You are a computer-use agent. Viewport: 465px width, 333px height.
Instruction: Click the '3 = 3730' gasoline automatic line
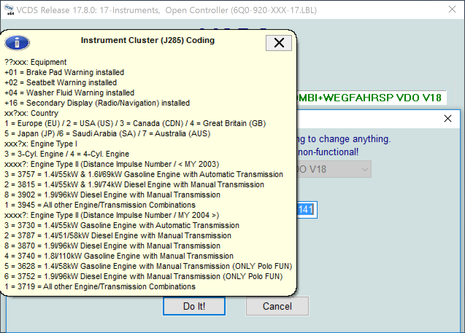(x=122, y=226)
